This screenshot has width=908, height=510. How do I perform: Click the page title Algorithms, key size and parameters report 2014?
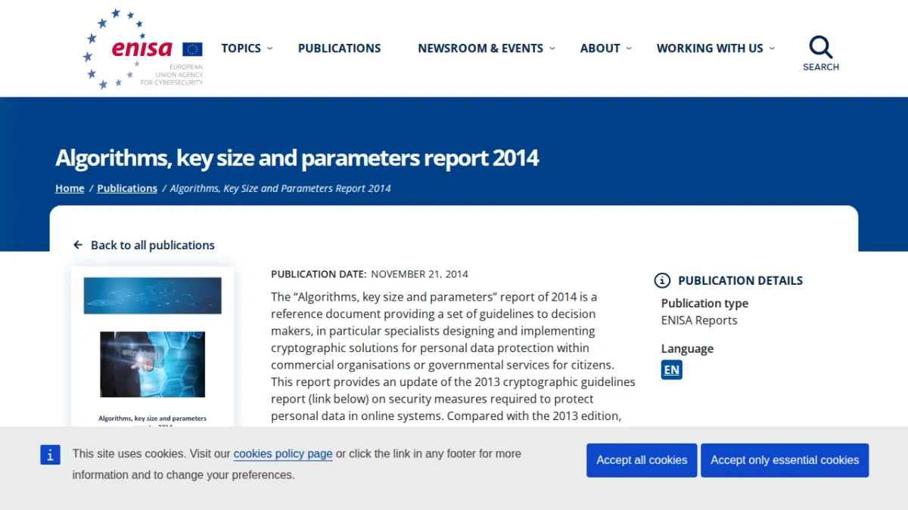297,158
